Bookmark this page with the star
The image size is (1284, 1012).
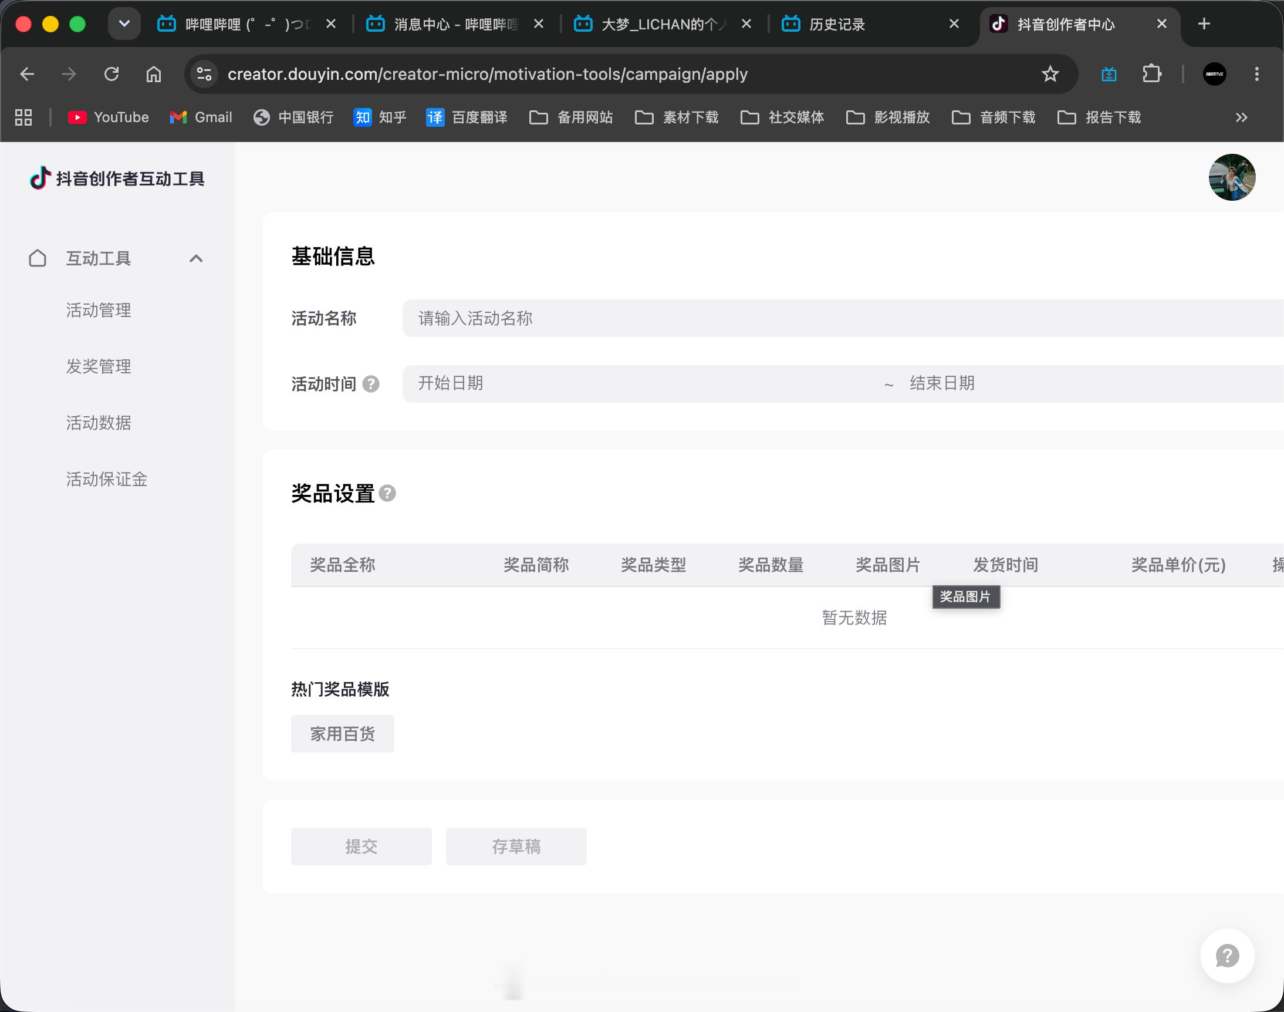click(1050, 74)
